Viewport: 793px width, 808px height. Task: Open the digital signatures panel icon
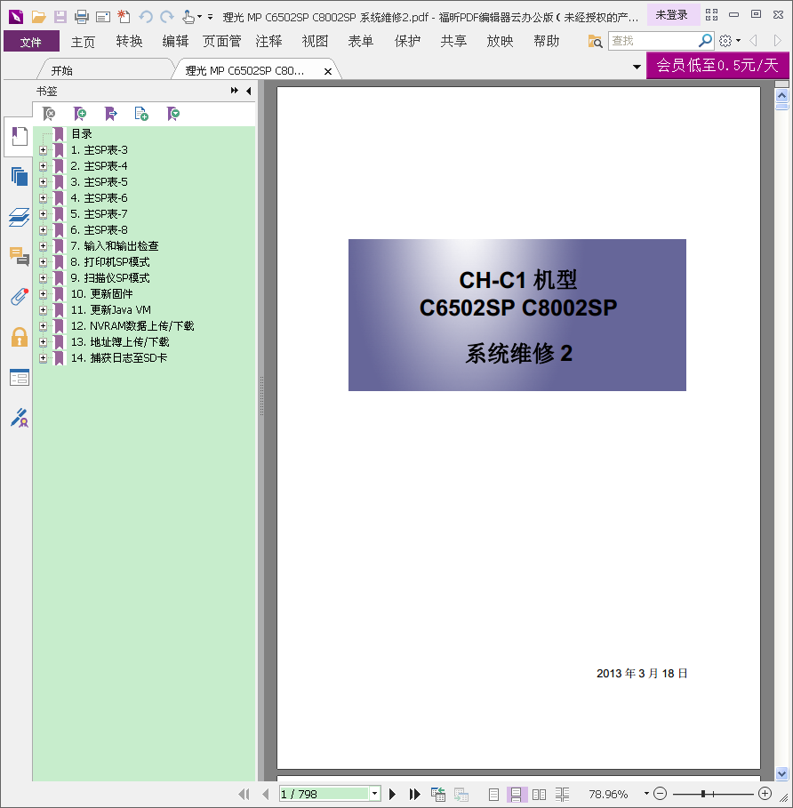click(x=20, y=418)
